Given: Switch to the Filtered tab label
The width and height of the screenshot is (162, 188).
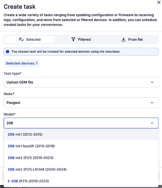Looking at the screenshot, I should pos(84,39).
